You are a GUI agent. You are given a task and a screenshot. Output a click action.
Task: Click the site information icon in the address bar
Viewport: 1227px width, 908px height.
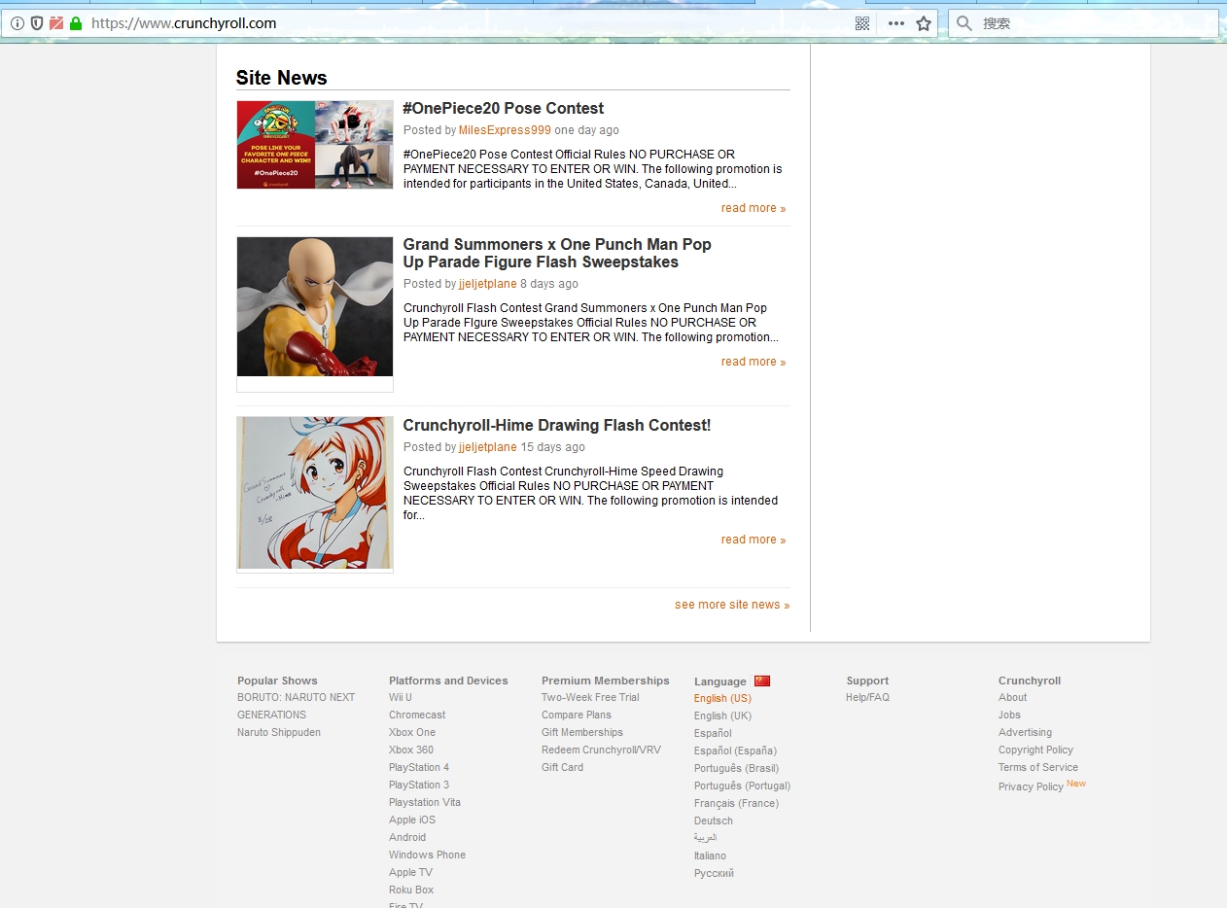18,22
